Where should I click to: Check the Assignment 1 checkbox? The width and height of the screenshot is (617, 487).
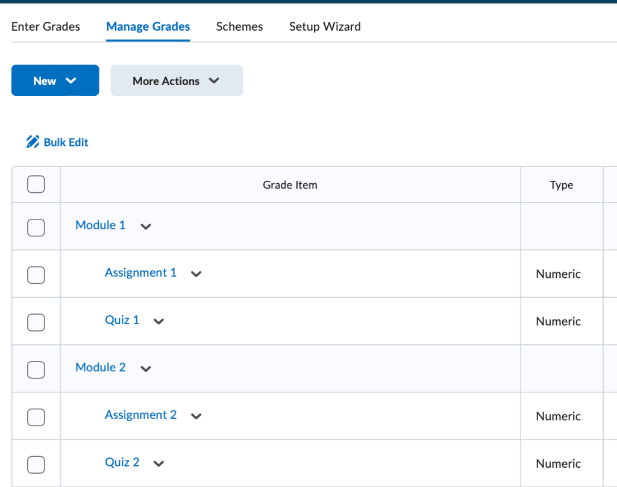[36, 274]
